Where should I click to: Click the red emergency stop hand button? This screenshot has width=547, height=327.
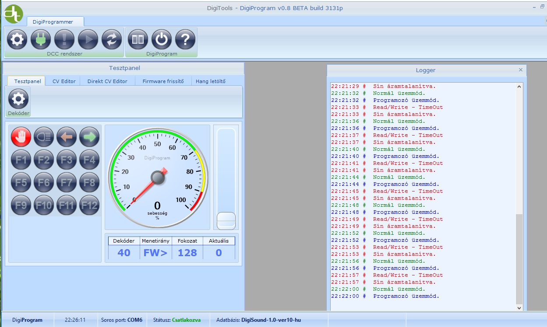click(x=21, y=137)
